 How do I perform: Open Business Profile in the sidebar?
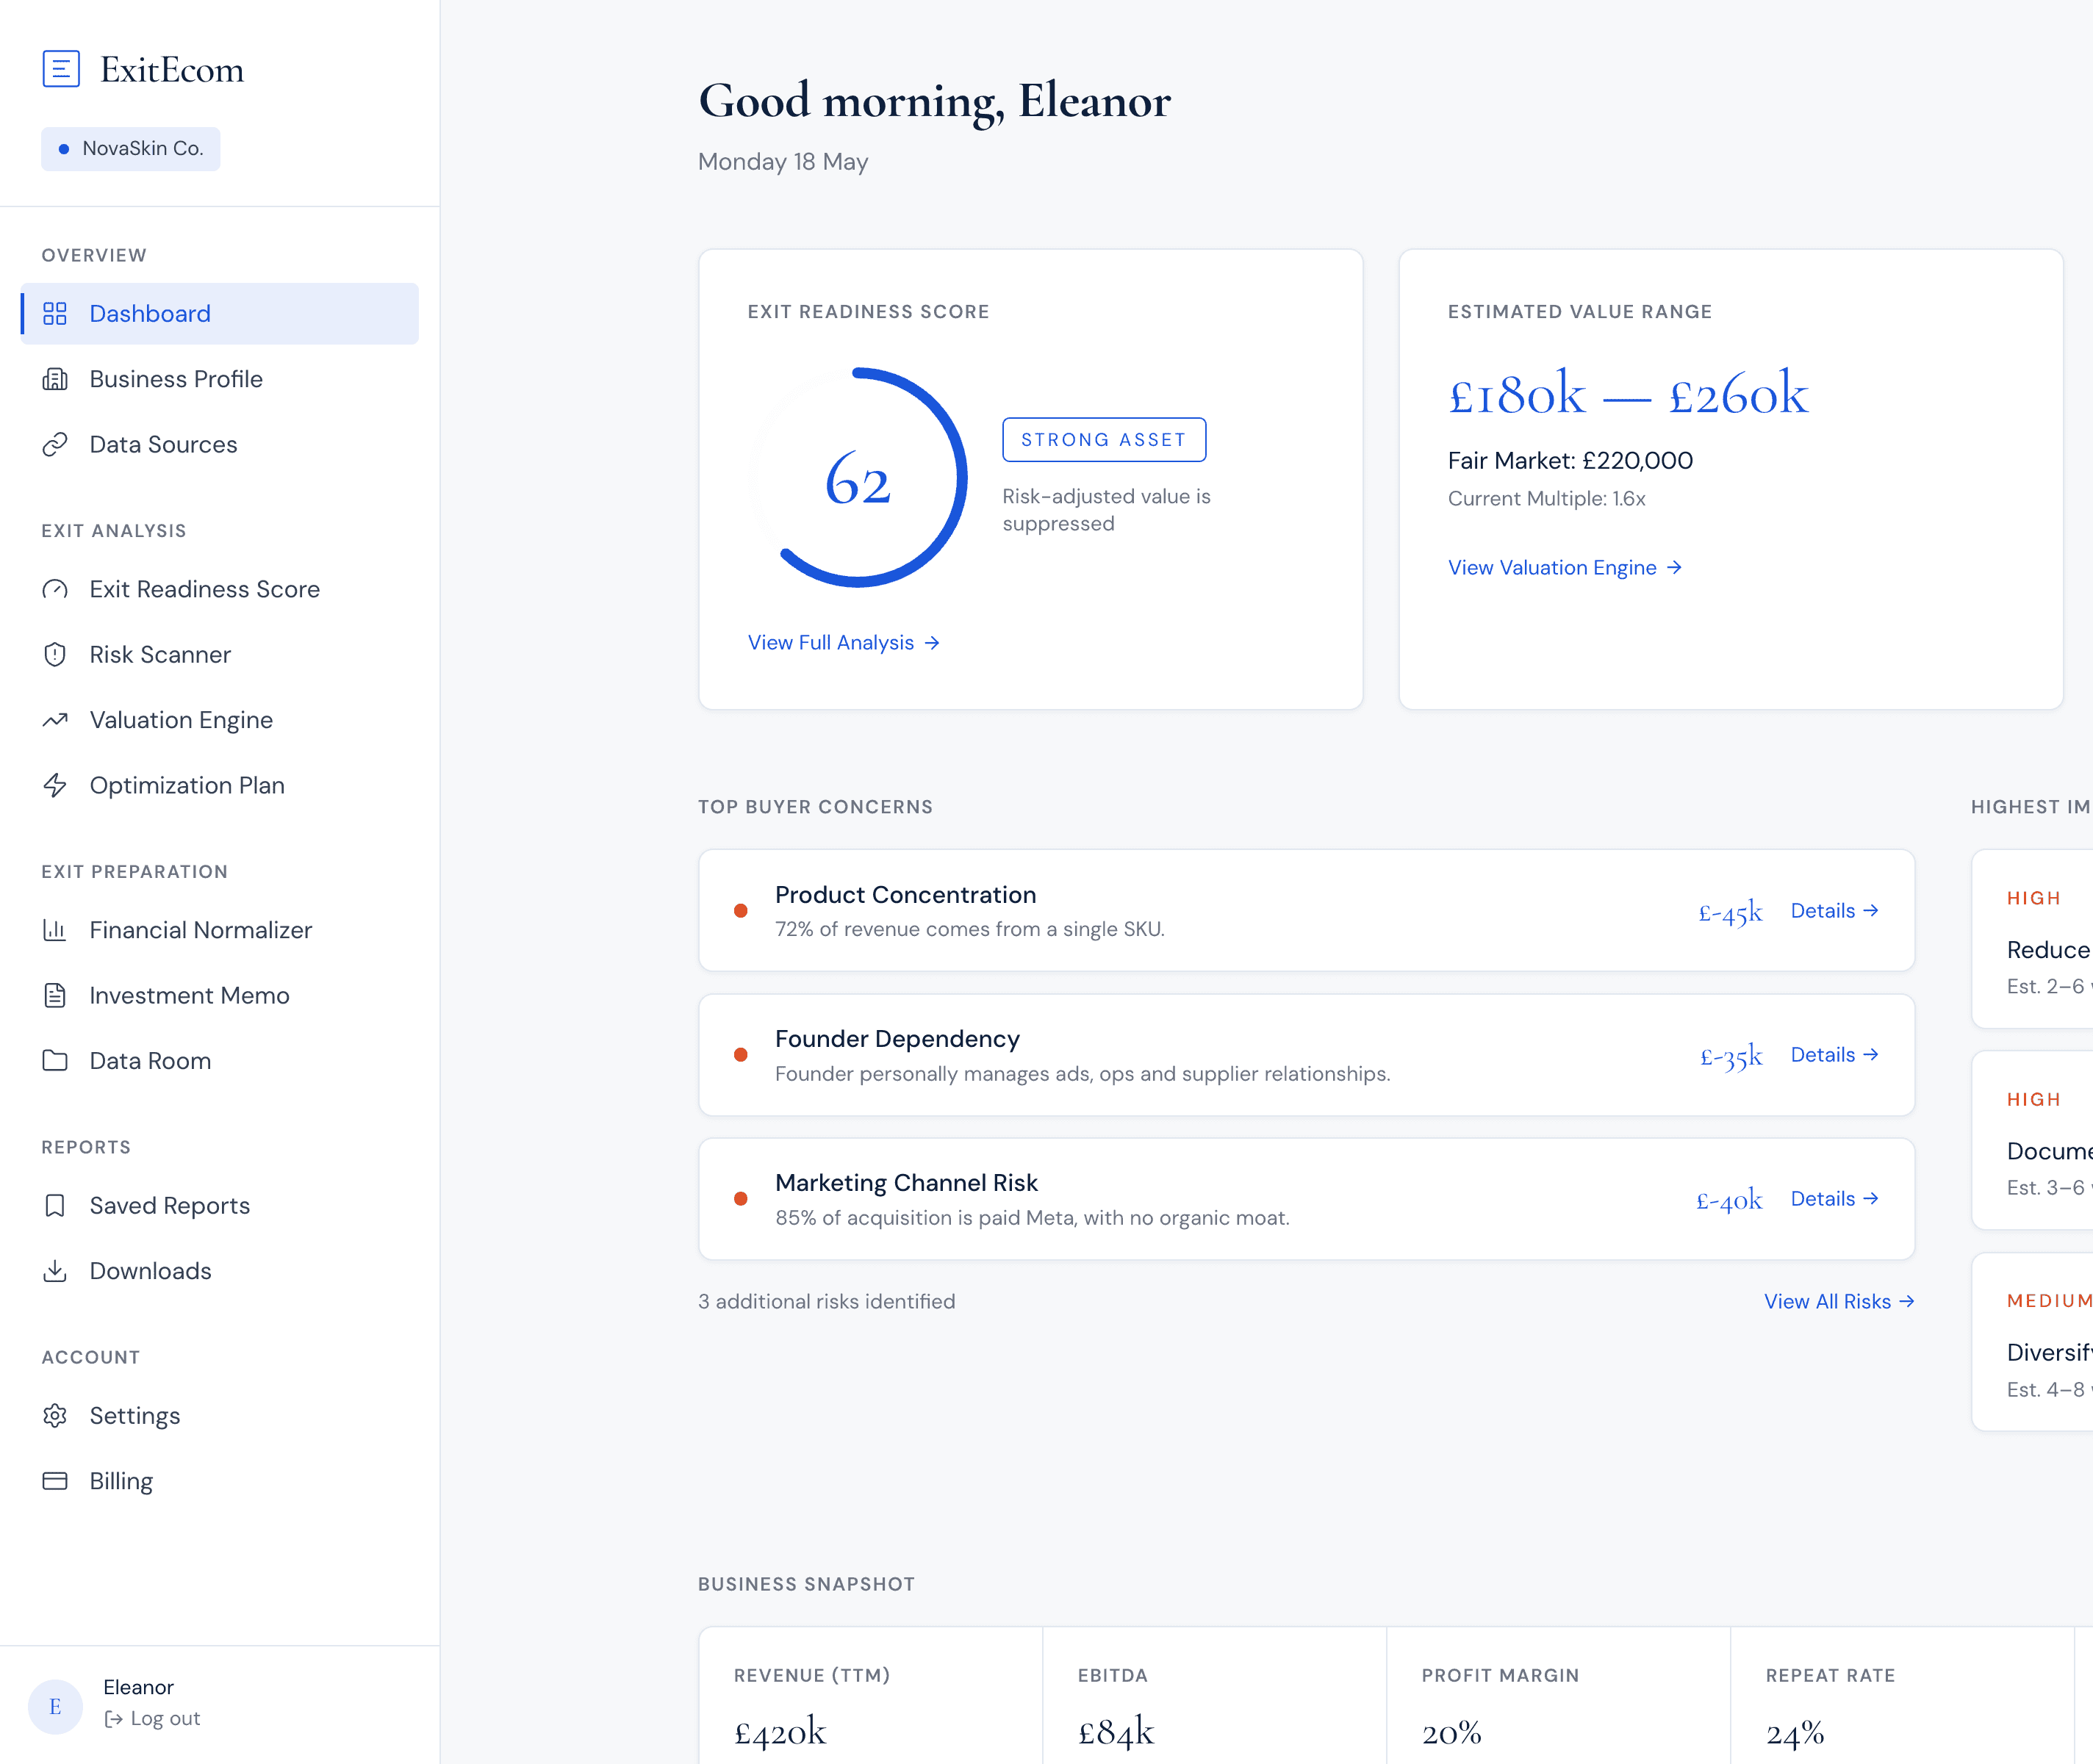pos(220,379)
